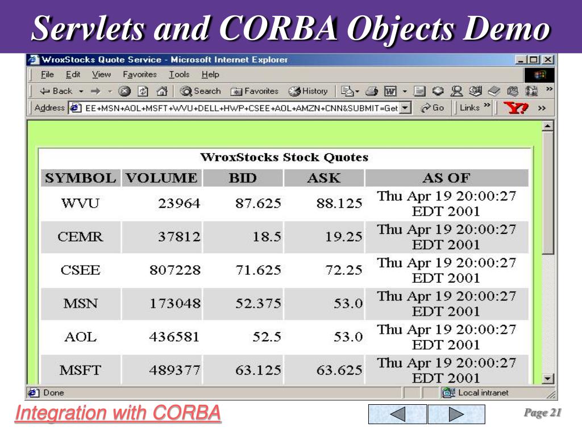
Task: Click the flat eraser-shaped toolbar icon beside it
Action: click(x=494, y=91)
